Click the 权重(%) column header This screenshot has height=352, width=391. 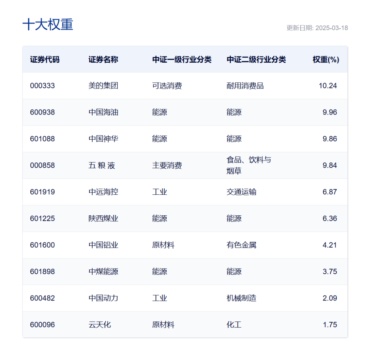(326, 59)
